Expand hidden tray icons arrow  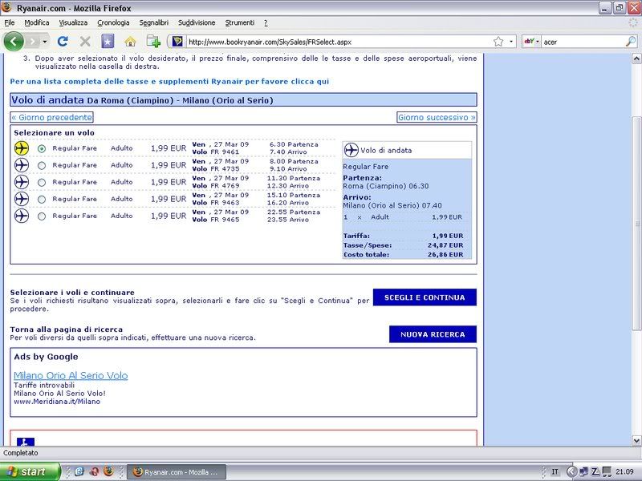(x=572, y=471)
